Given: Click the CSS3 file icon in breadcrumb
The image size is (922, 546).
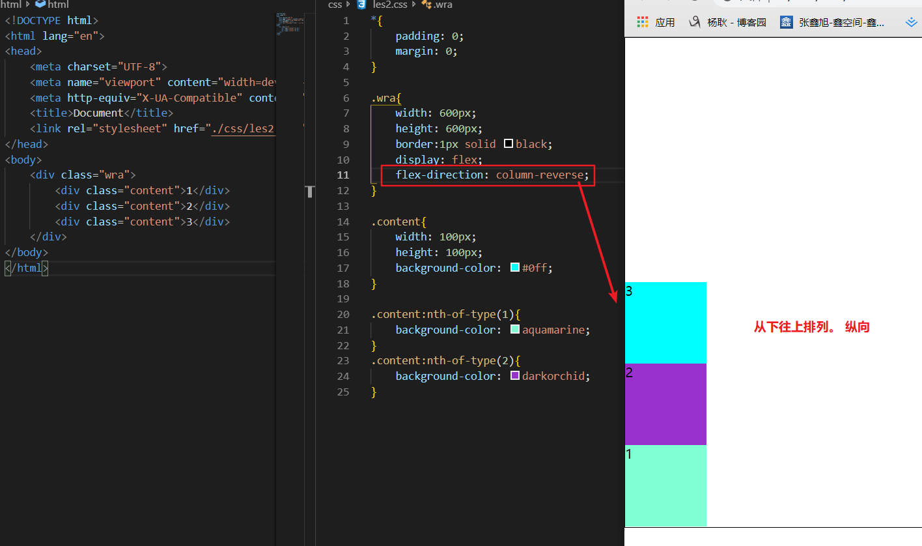Looking at the screenshot, I should click(x=361, y=5).
